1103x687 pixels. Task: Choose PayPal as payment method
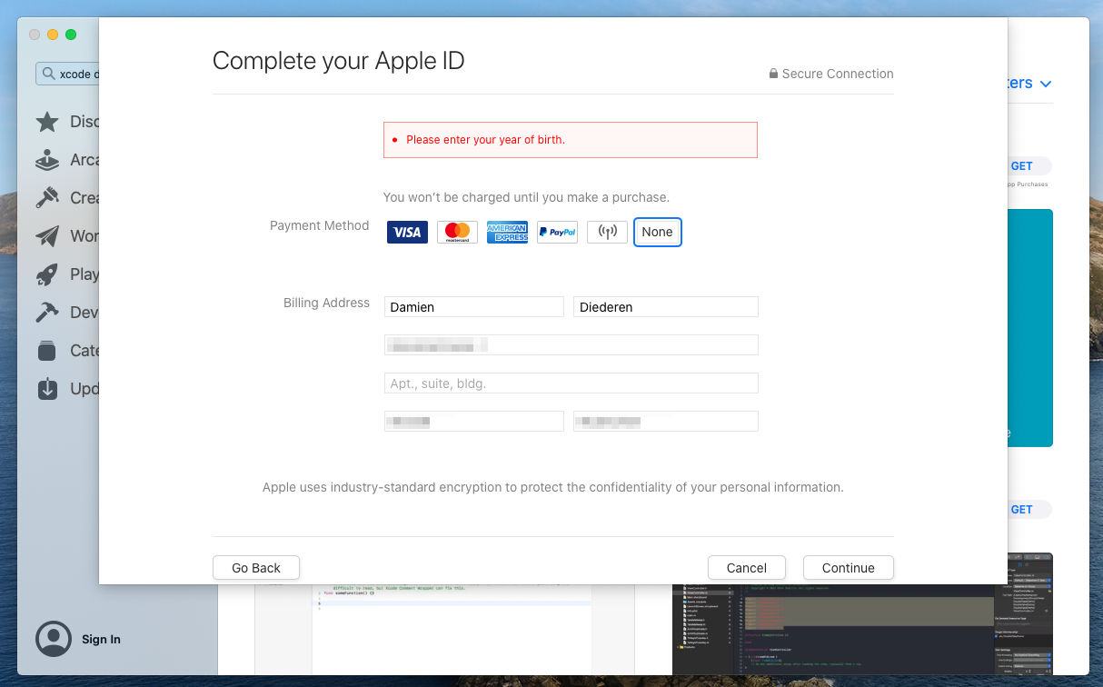[557, 233]
